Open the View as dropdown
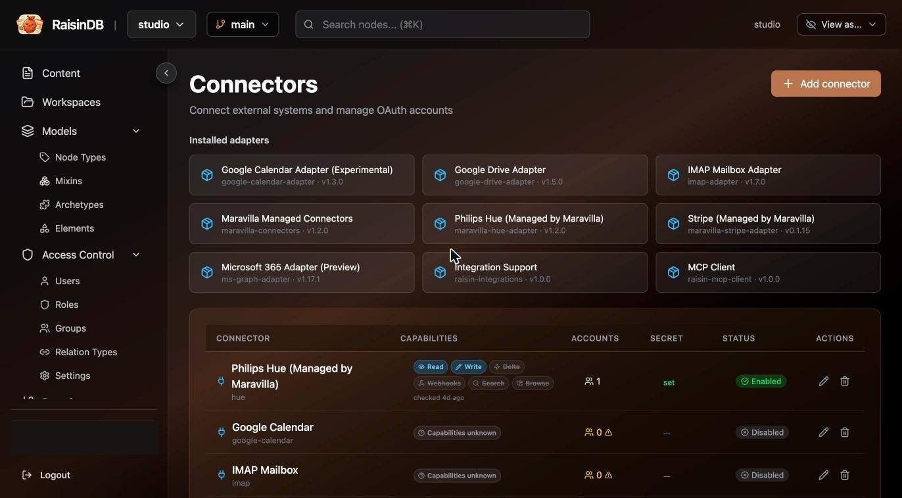Screen dimensions: 902x498 click(841, 24)
